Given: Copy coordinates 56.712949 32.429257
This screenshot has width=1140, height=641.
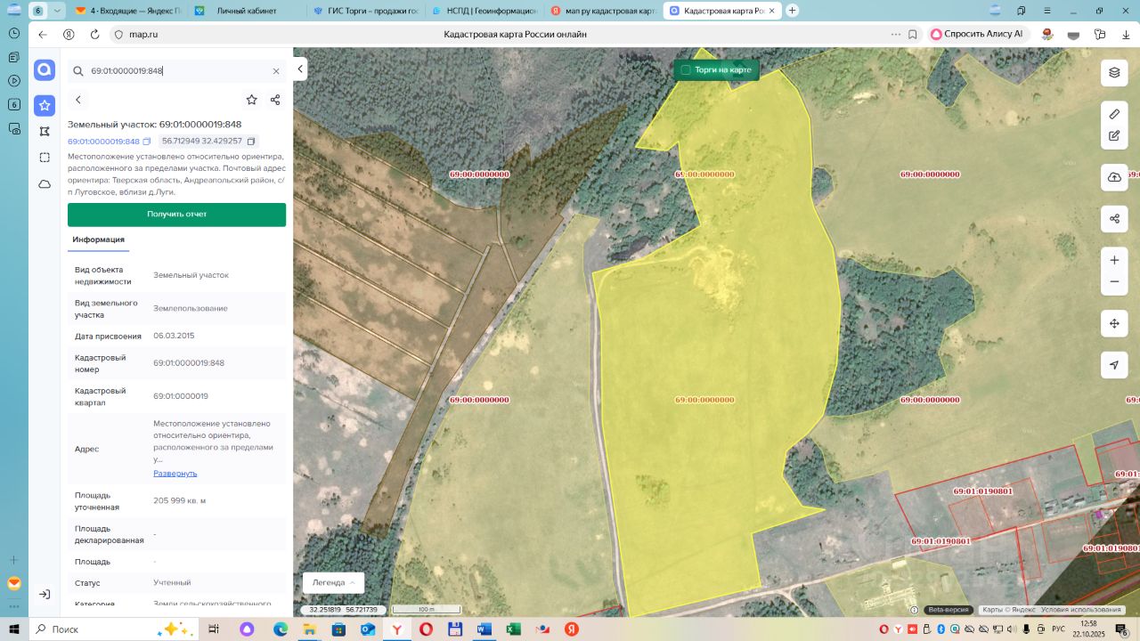Looking at the screenshot, I should (x=251, y=142).
